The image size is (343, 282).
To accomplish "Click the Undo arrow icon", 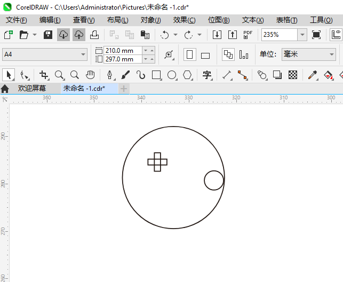I will 164,35.
